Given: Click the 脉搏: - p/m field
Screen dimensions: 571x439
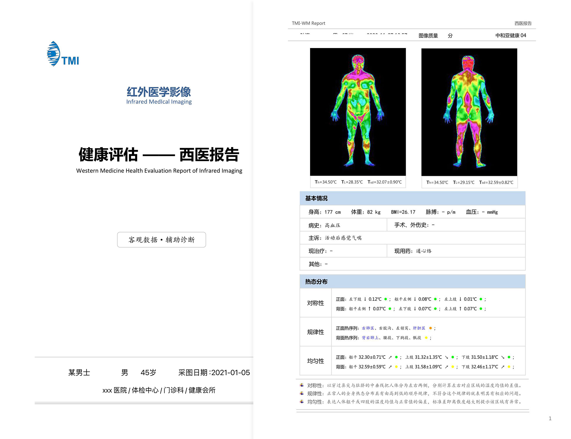Looking at the screenshot, I should pos(441,212).
